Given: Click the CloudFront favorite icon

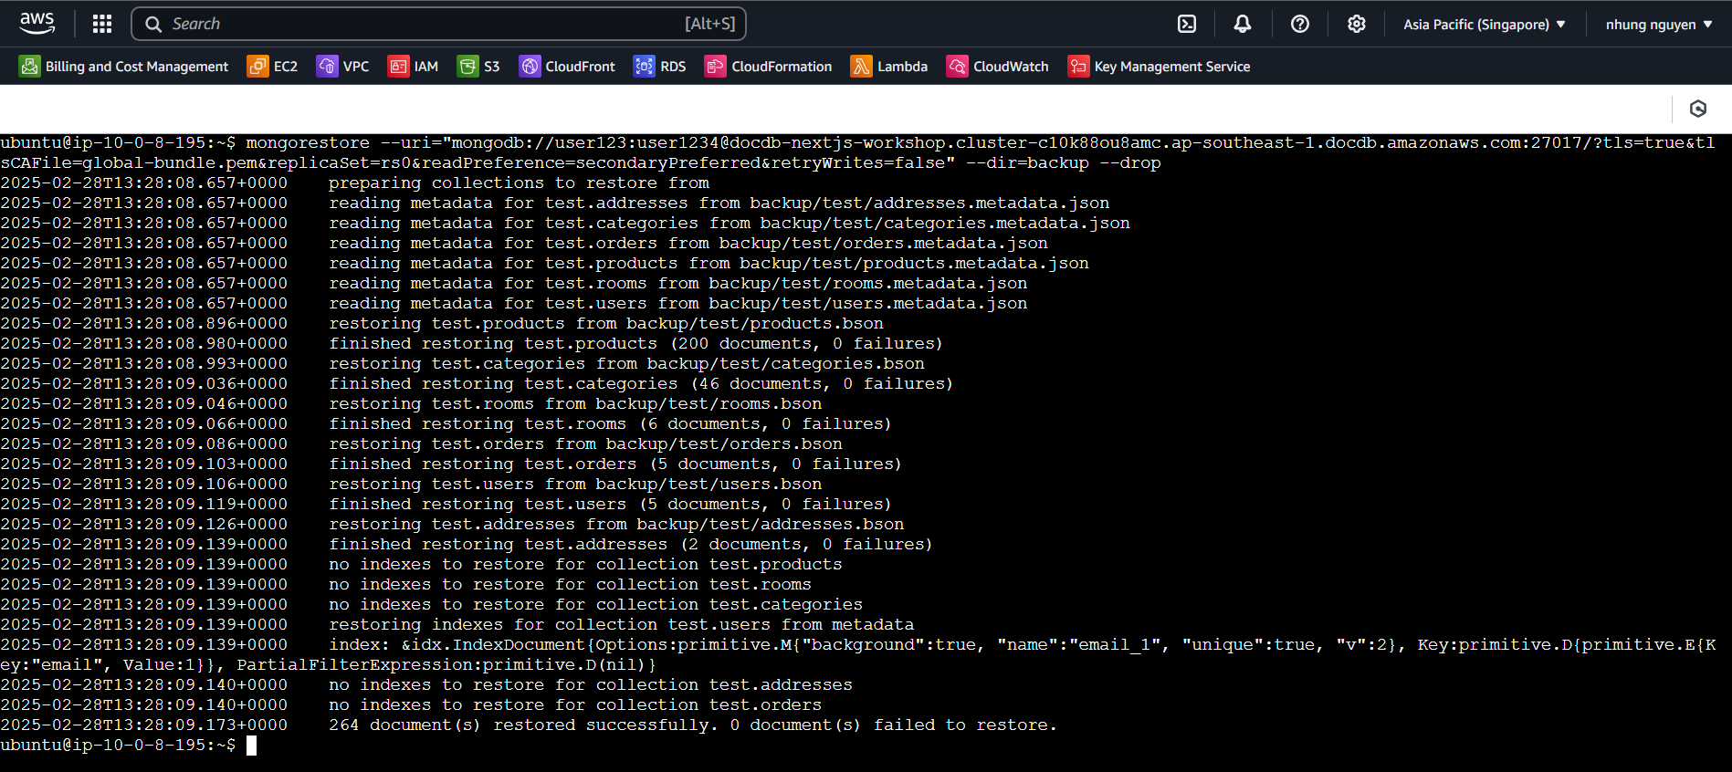Looking at the screenshot, I should point(530,67).
